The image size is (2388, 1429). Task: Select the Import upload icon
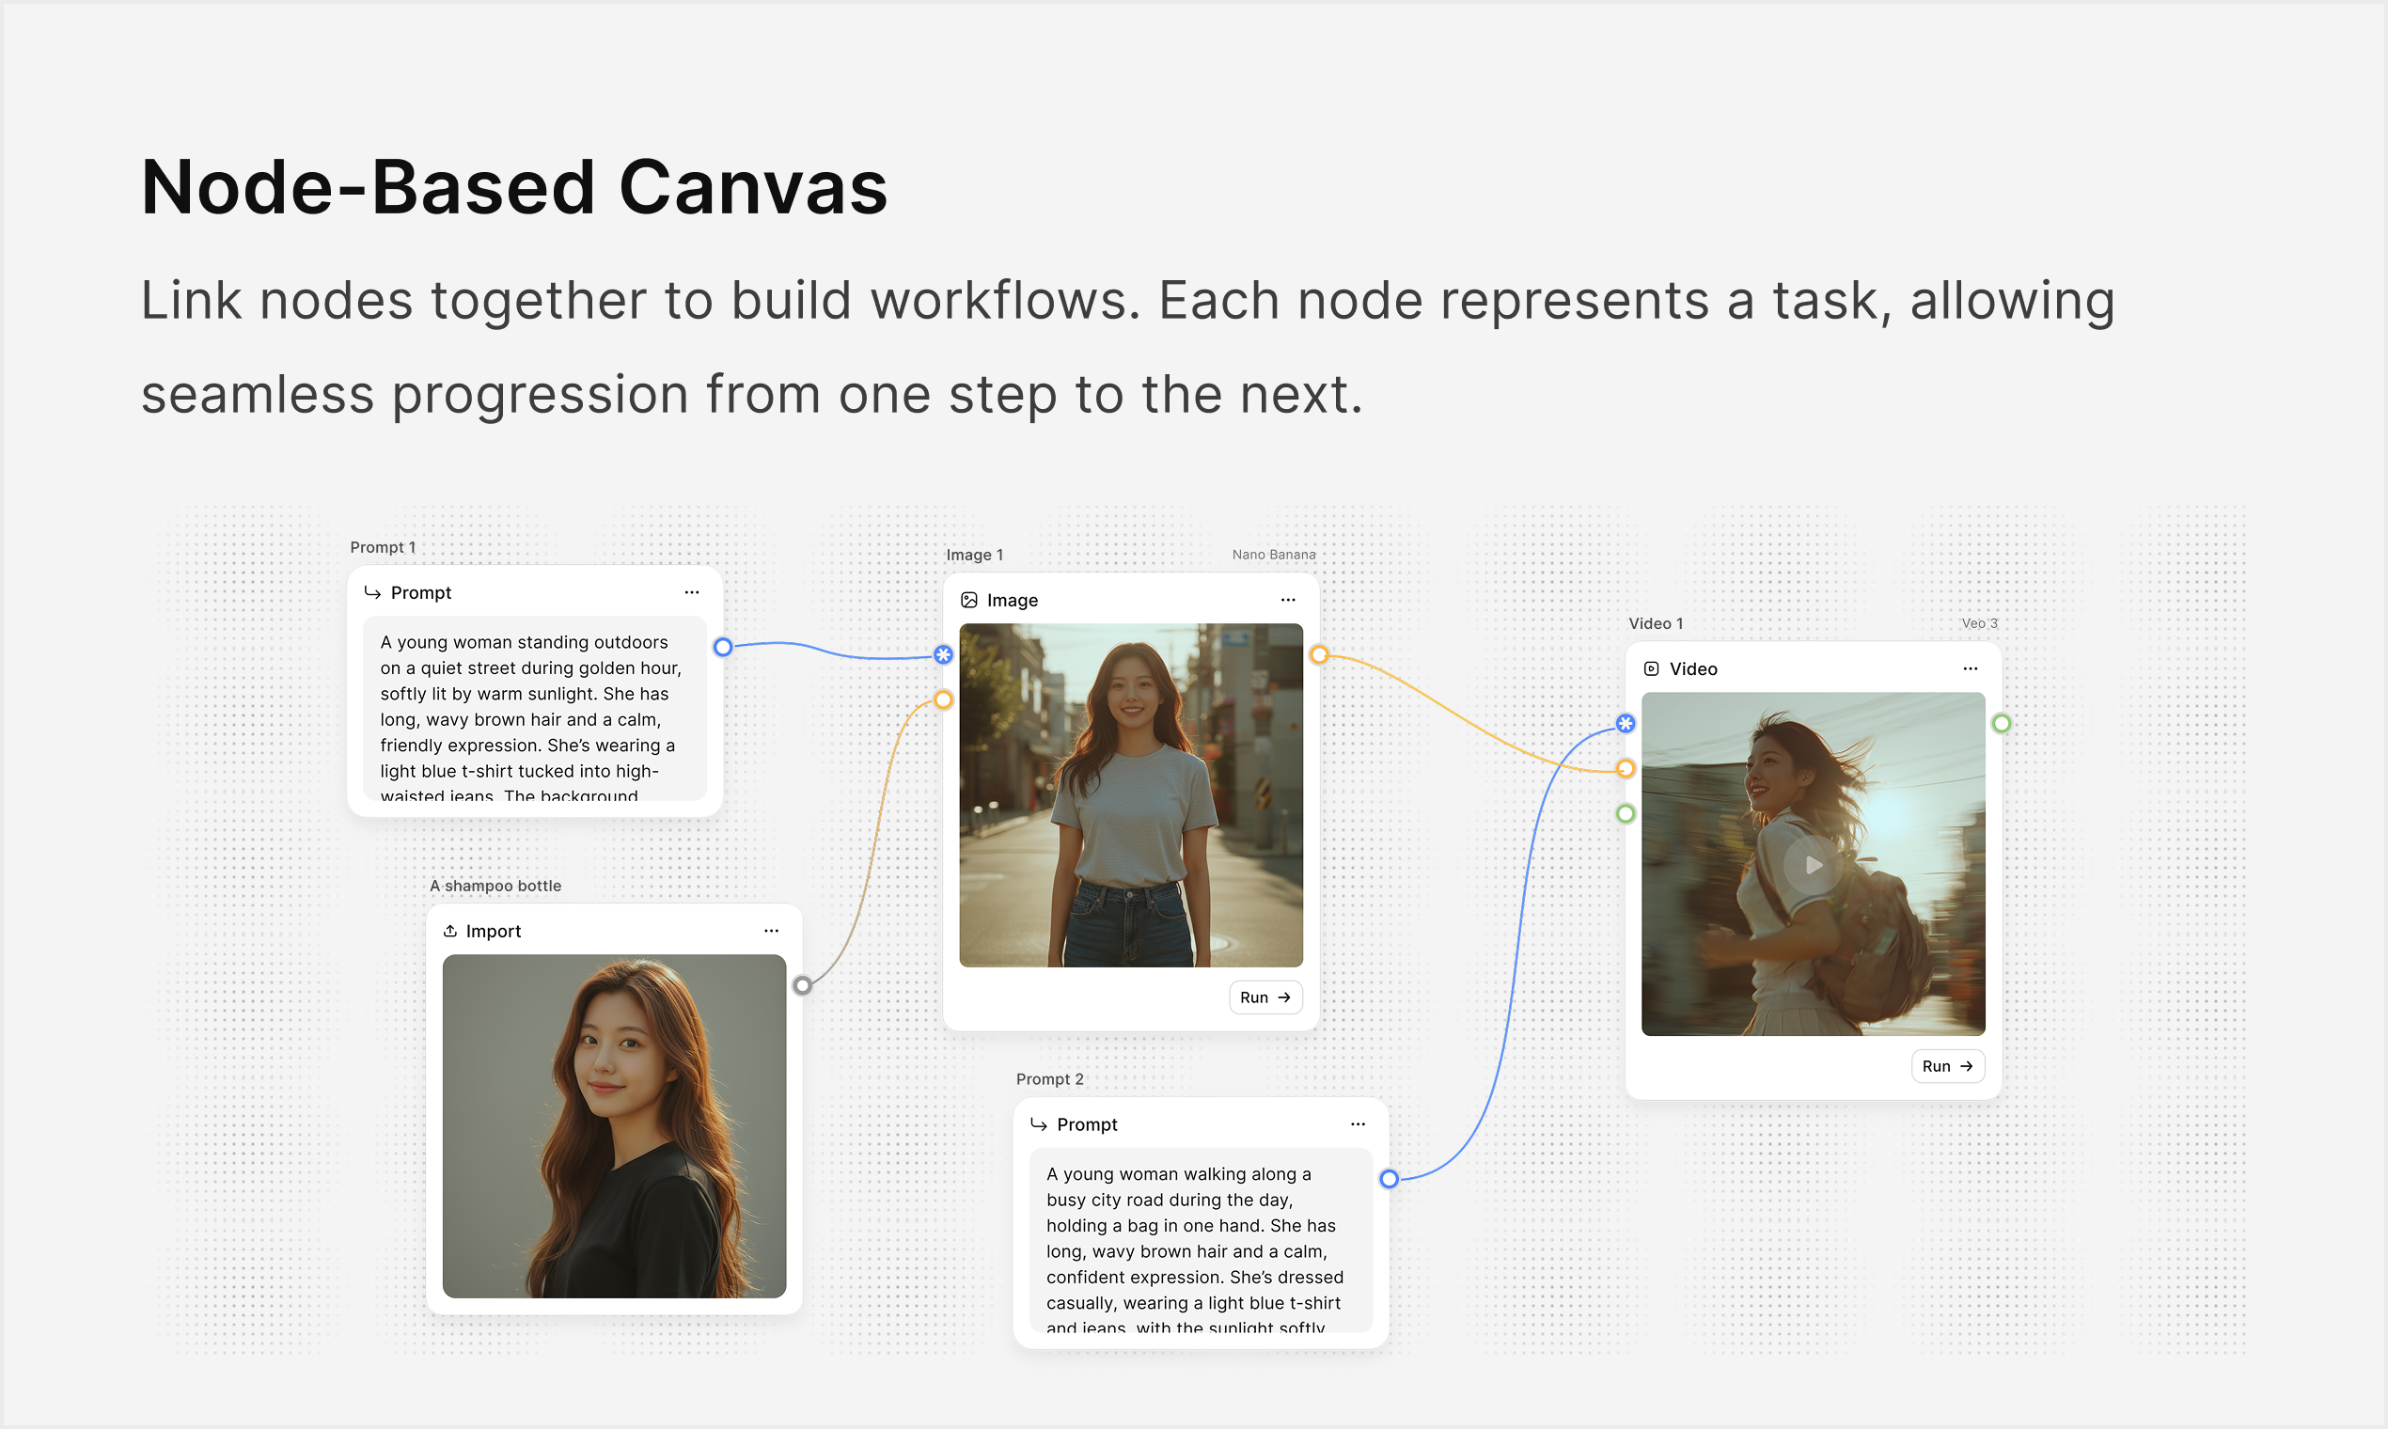pos(449,929)
